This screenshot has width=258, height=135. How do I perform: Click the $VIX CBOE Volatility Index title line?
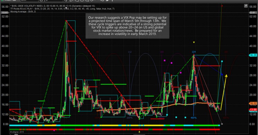(53, 6)
